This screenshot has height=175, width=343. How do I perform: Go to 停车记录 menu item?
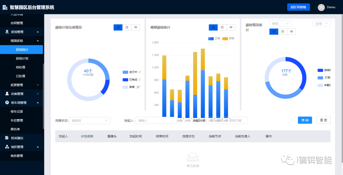17,112
